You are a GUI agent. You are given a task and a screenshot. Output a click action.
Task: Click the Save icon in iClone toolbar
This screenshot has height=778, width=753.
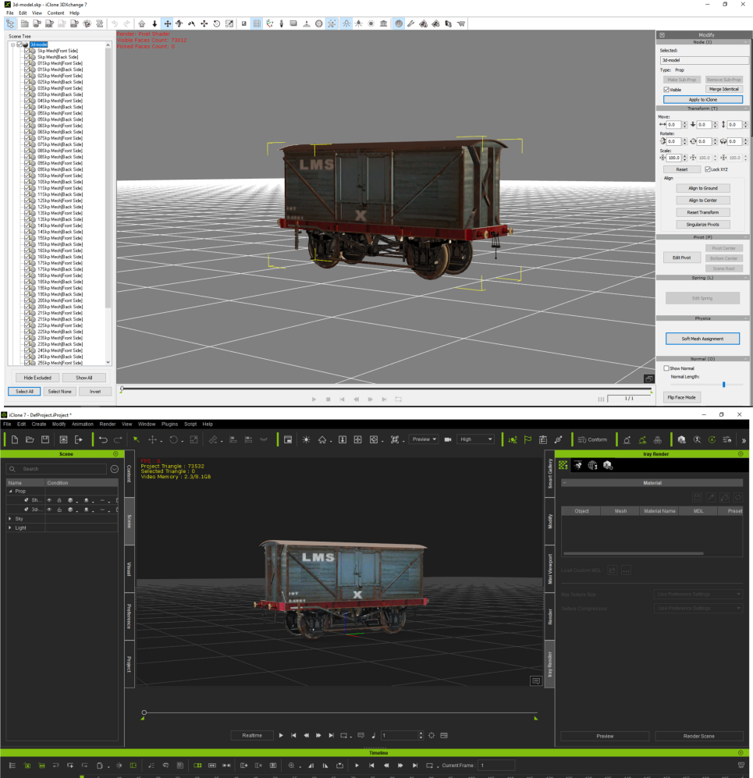tap(45, 439)
